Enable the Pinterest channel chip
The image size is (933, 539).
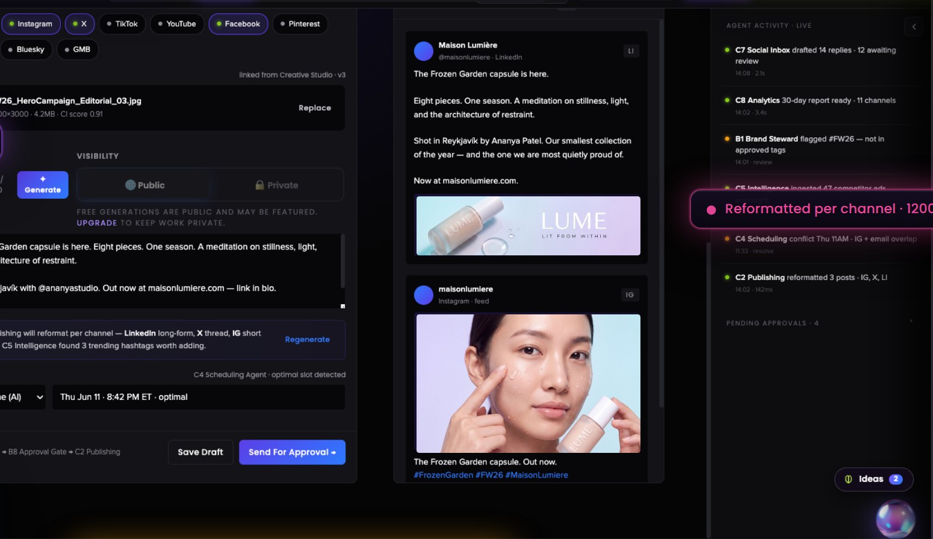pyautogui.click(x=300, y=24)
